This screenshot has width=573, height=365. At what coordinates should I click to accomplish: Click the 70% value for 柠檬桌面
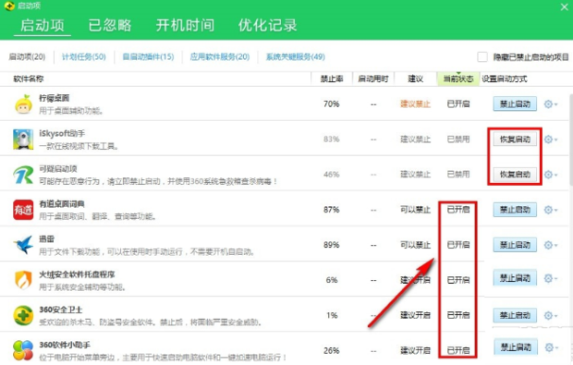(x=332, y=104)
